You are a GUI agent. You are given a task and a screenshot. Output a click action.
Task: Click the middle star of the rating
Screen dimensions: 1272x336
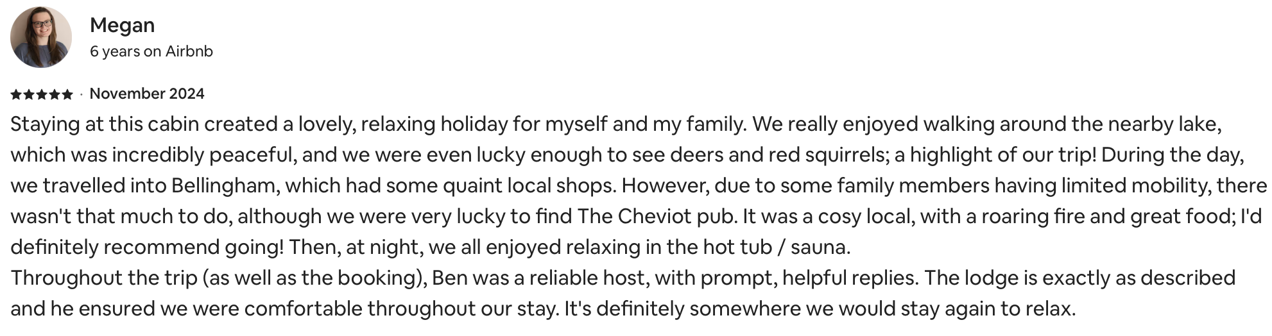tap(42, 94)
